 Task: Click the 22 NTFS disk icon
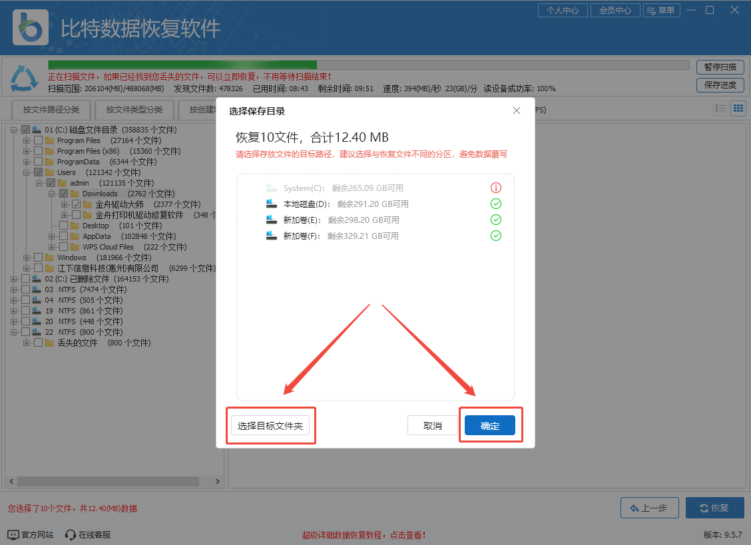(x=37, y=331)
